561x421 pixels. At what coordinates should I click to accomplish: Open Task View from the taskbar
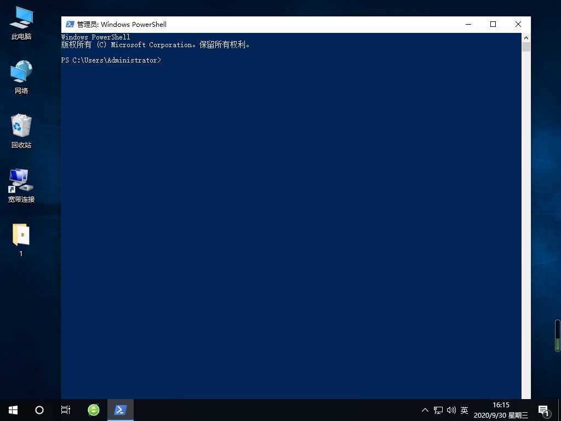coord(66,410)
